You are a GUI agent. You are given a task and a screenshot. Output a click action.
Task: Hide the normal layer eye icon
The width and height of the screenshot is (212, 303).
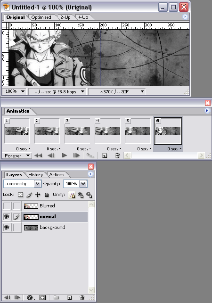[x=7, y=217]
